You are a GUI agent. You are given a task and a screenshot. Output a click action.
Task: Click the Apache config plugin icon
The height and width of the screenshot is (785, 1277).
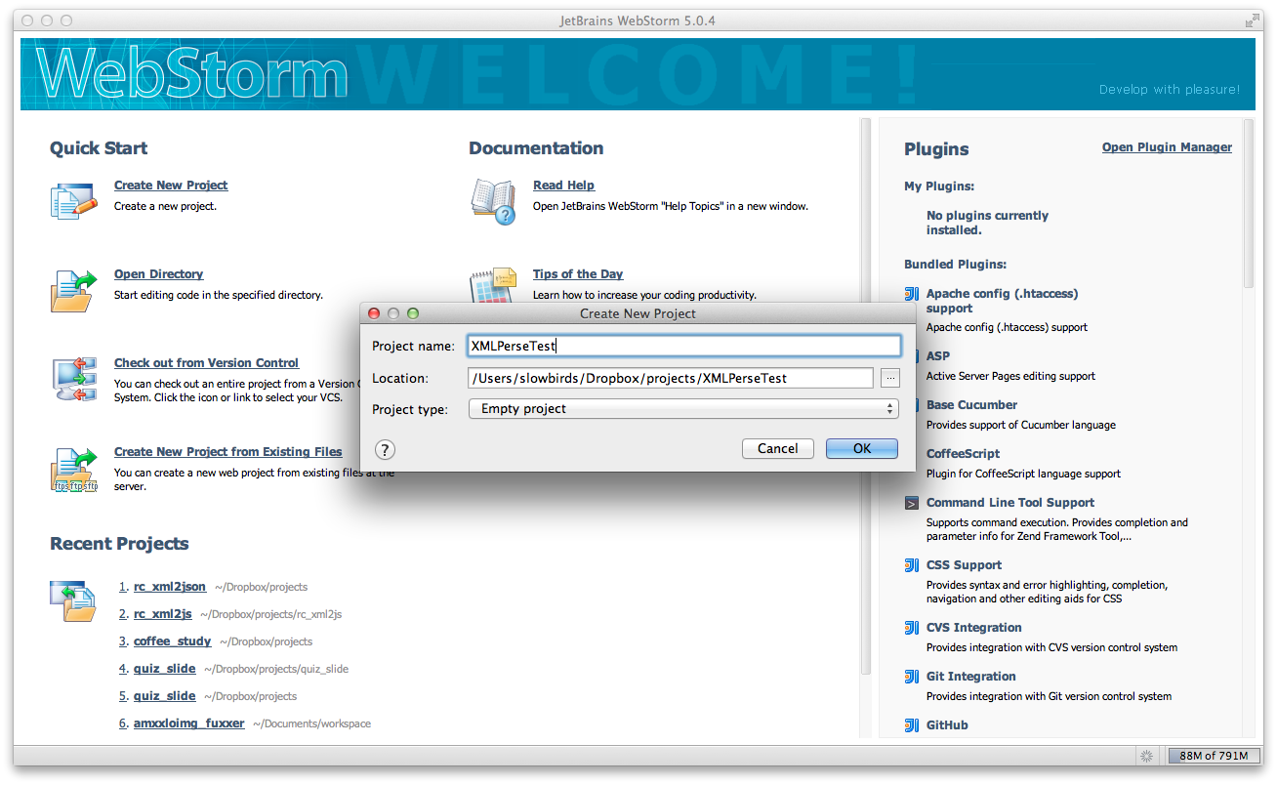pyautogui.click(x=910, y=294)
